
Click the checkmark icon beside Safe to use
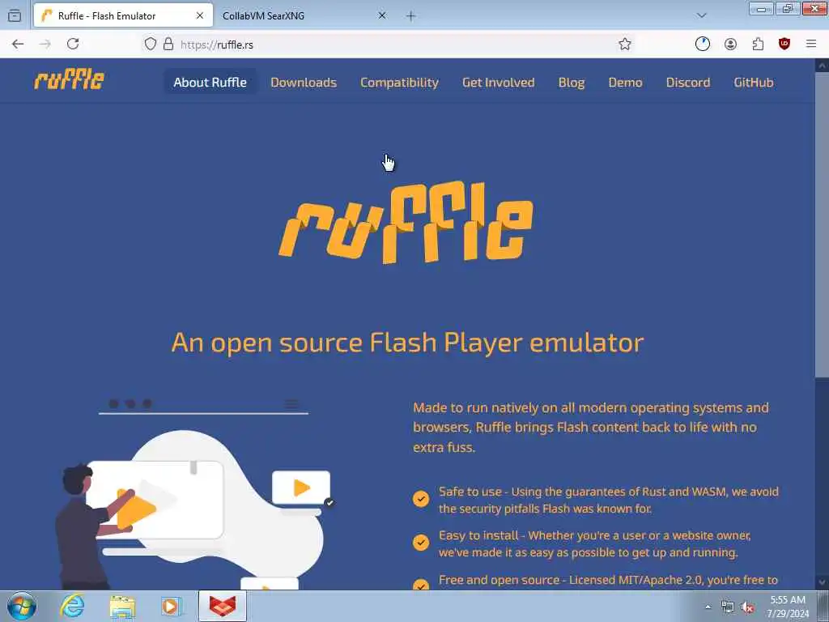[421, 499]
